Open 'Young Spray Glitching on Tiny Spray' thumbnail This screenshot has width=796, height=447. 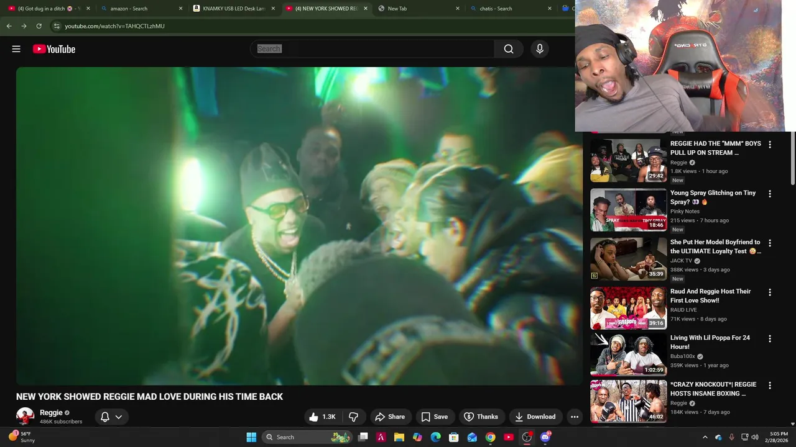[x=628, y=210]
